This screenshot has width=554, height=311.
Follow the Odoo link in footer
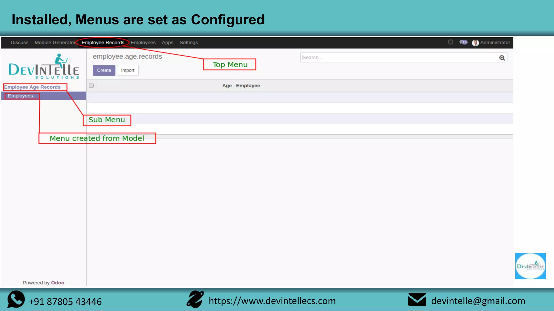[57, 283]
